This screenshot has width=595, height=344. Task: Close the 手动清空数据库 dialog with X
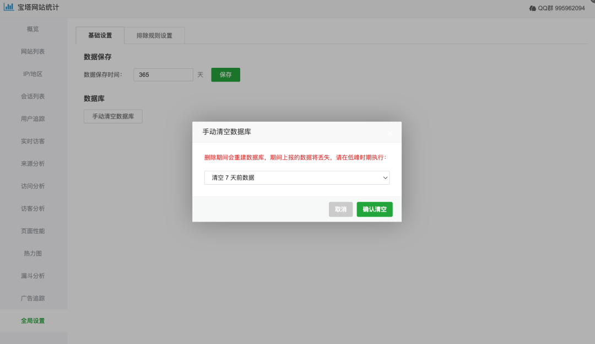click(x=390, y=132)
